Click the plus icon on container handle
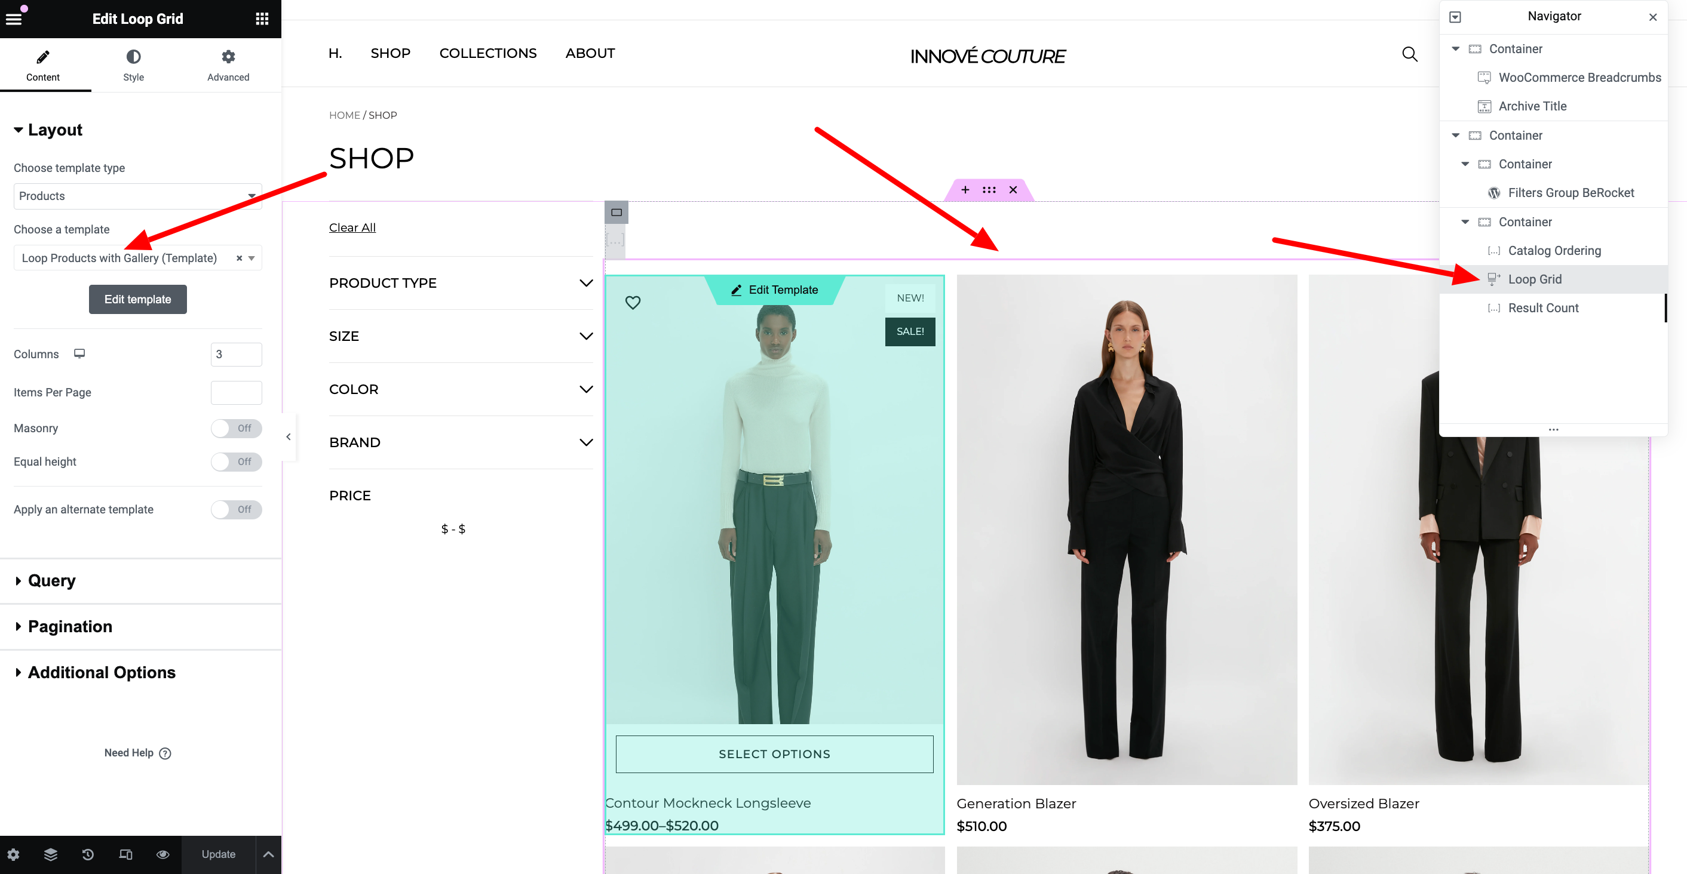 [965, 190]
